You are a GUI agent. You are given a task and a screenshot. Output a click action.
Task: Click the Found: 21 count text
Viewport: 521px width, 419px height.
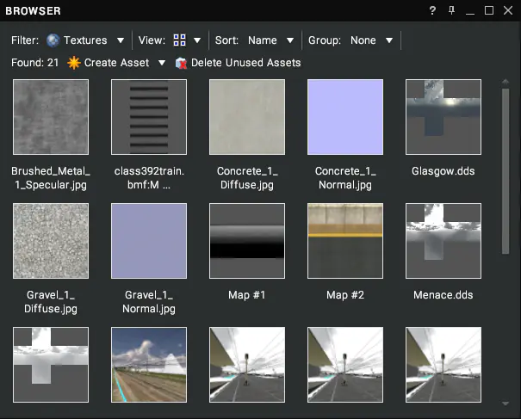[35, 63]
